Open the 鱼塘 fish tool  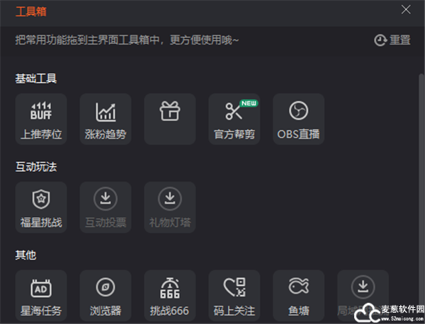click(299, 296)
